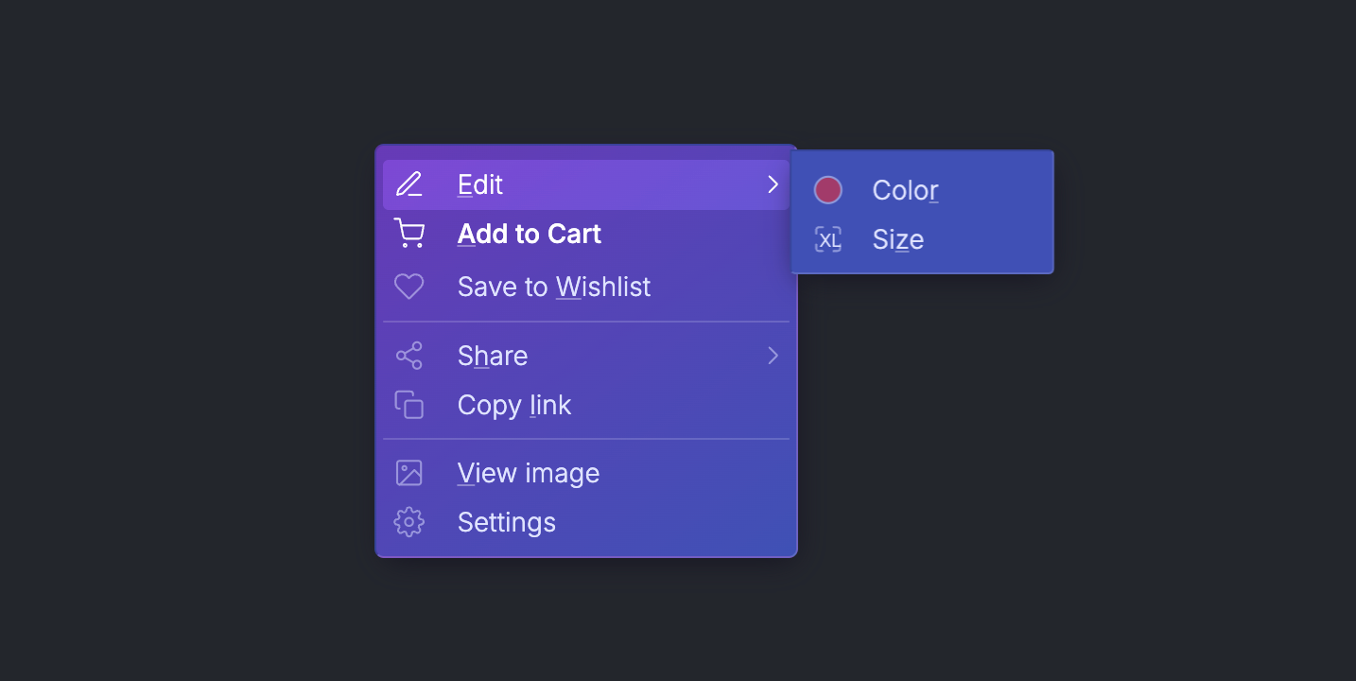Click the share nodes icon

(409, 356)
